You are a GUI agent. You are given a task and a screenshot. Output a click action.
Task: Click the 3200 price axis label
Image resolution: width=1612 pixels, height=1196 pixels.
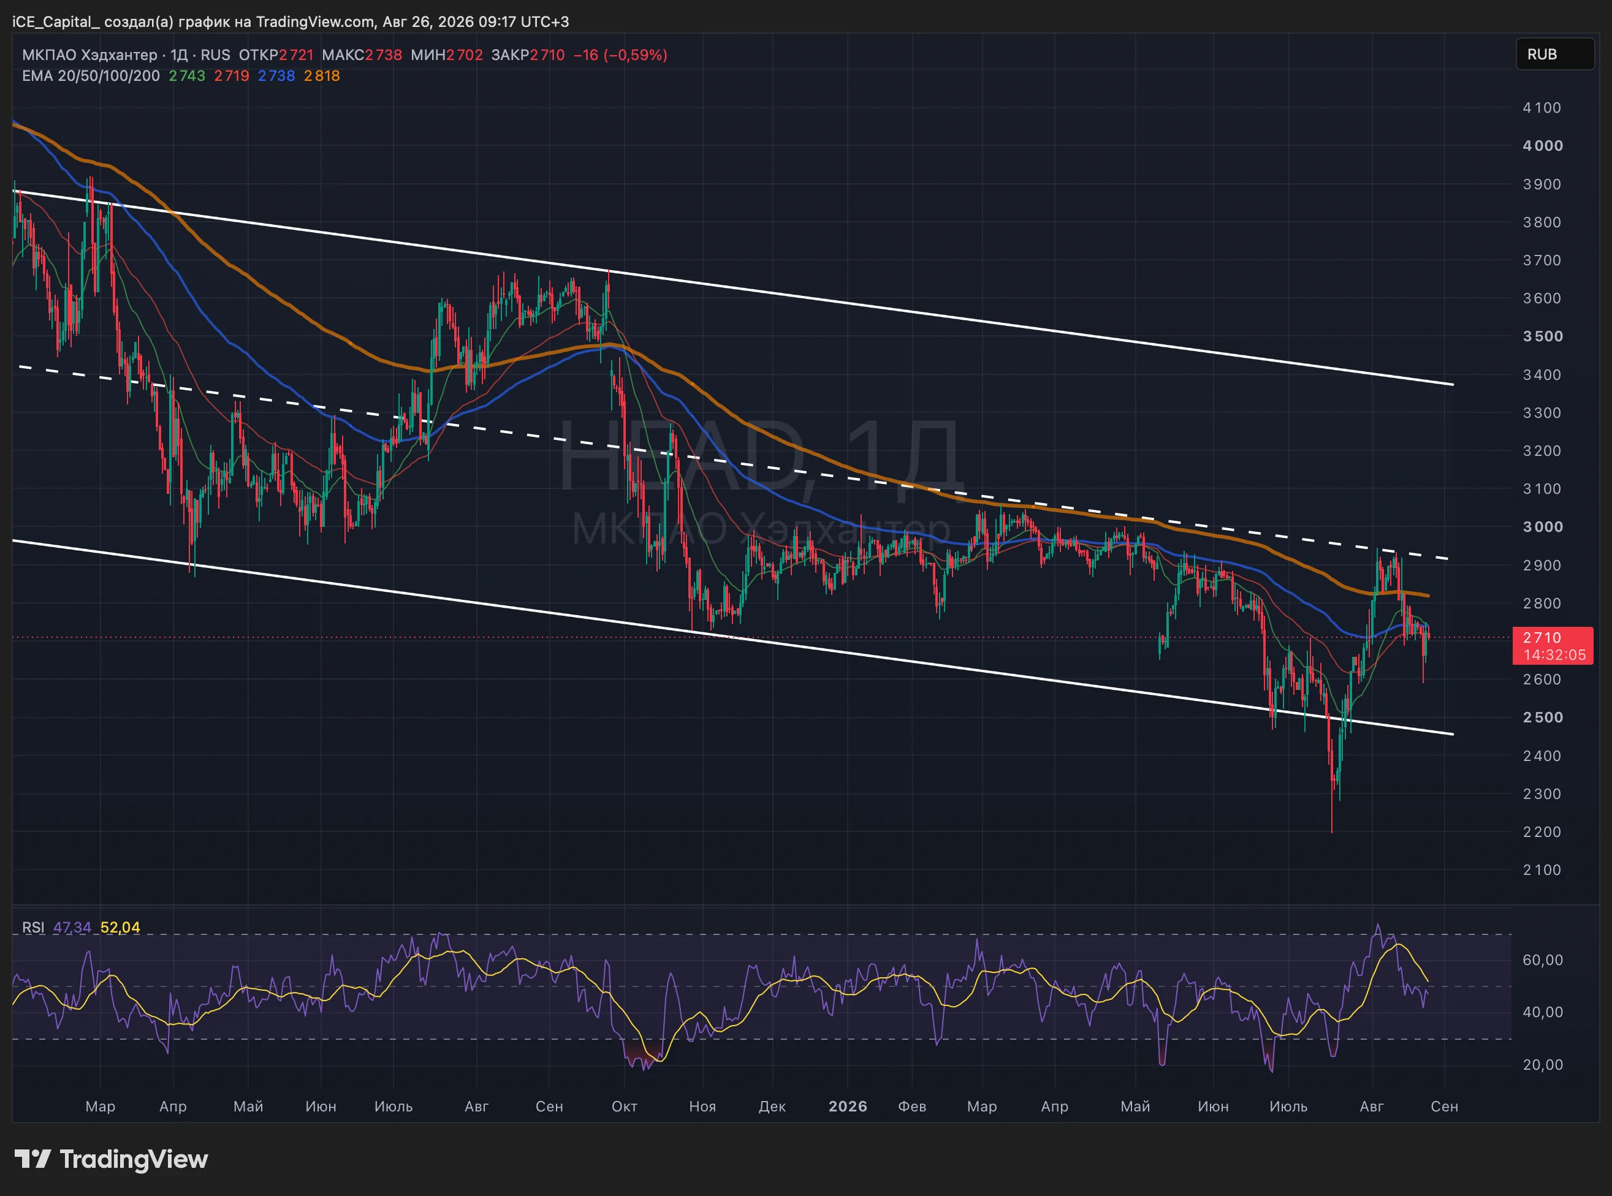[x=1542, y=451]
